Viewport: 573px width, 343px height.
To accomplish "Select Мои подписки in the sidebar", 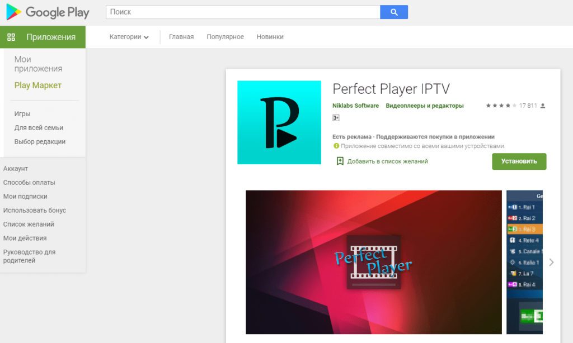I will coord(25,196).
